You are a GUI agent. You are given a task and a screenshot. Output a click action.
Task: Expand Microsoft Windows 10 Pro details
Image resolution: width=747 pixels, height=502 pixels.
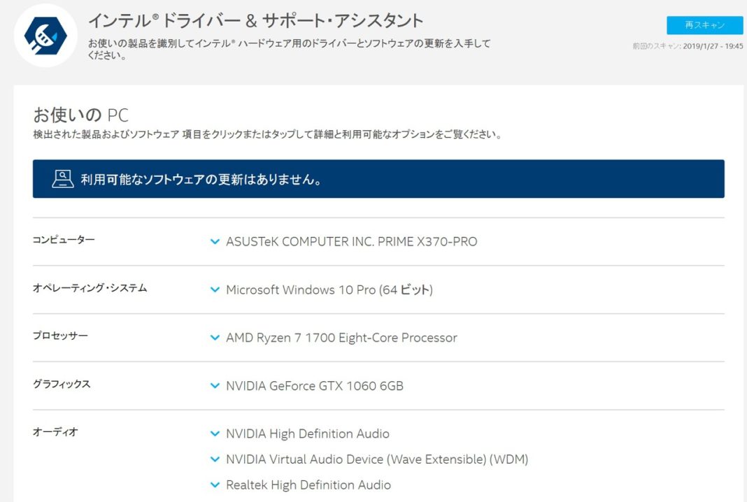(215, 289)
